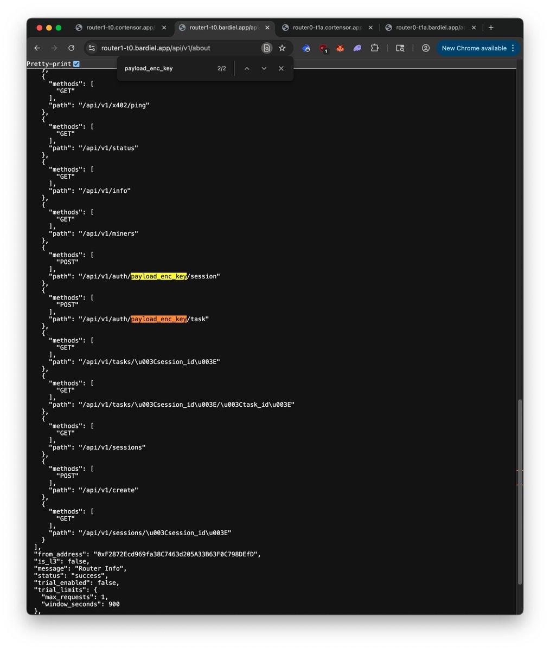Click the "/api/v1/miners" path

(x=108, y=233)
